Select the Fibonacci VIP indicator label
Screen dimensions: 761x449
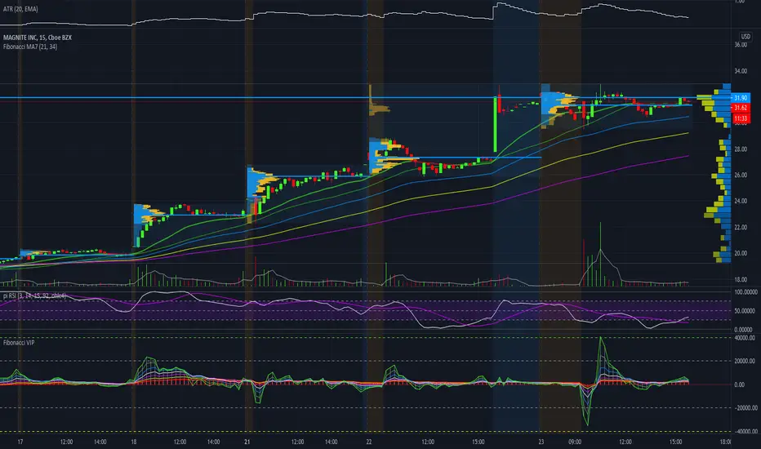point(19,343)
